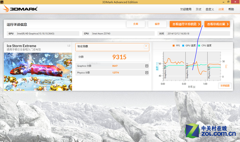This screenshot has height=142, width=240.
Task: Click the 验证分数 header
Action: pyautogui.click(x=82, y=46)
